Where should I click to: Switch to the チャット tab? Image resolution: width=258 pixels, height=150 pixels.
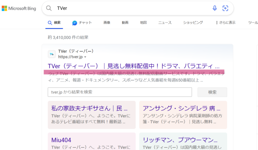point(82,23)
